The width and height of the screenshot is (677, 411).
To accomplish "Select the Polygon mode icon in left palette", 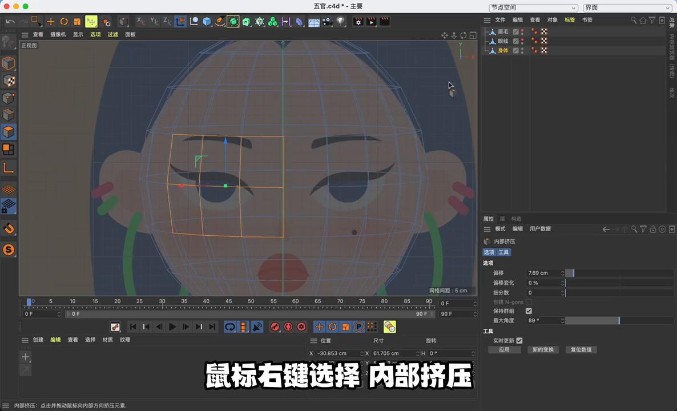I will 9,132.
